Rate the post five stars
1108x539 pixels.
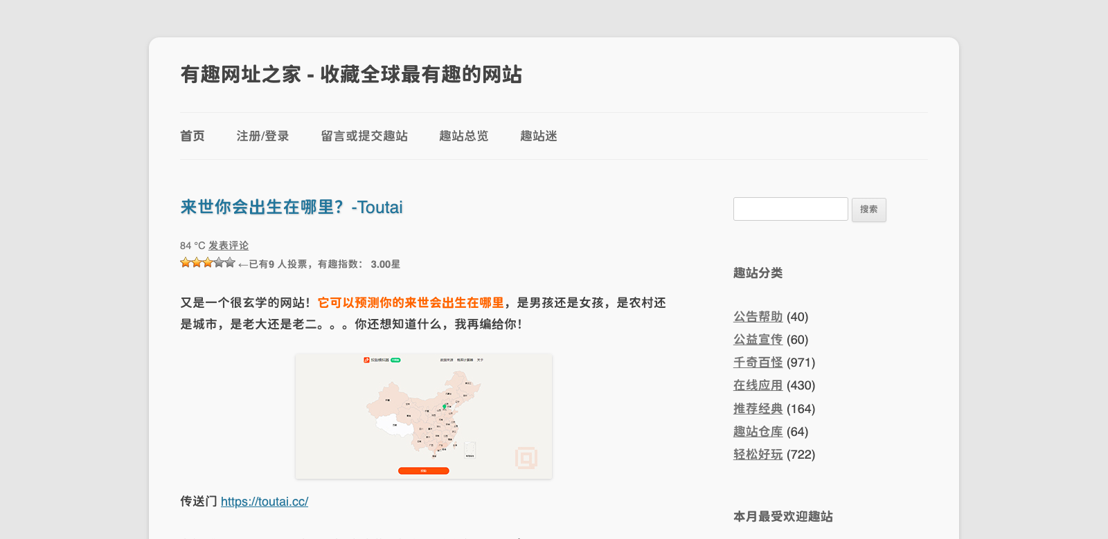230,263
